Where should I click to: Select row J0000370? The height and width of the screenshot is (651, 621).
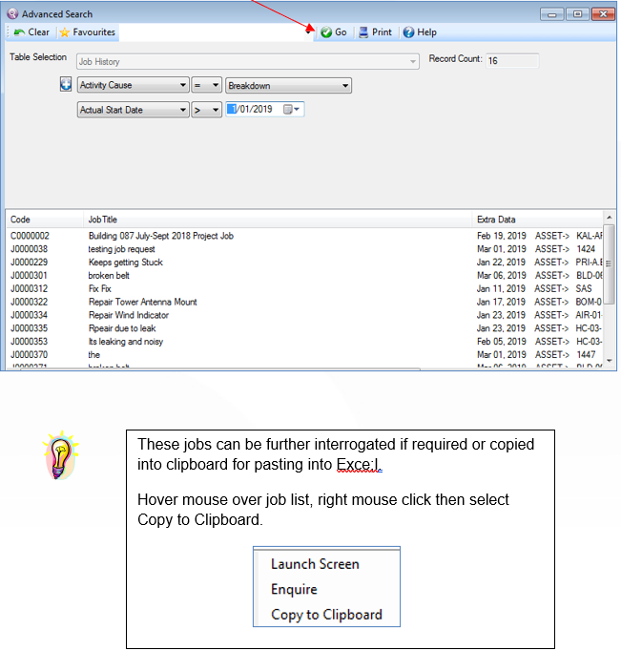(304, 355)
